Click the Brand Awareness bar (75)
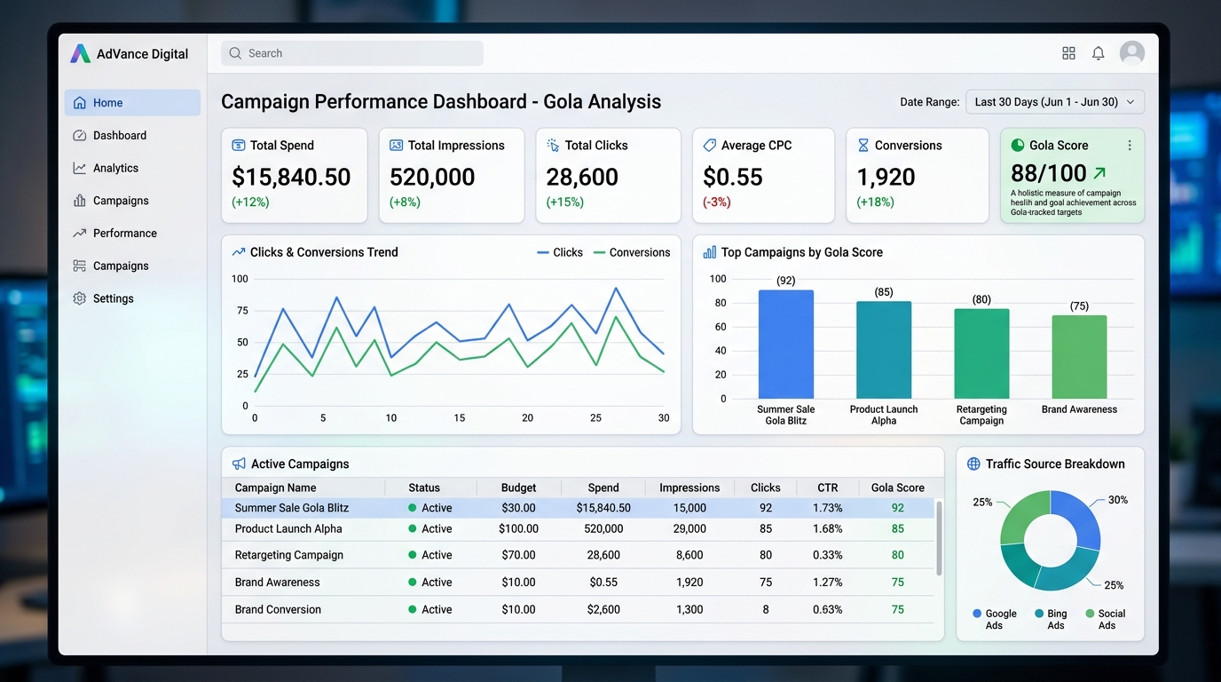 click(x=1079, y=357)
